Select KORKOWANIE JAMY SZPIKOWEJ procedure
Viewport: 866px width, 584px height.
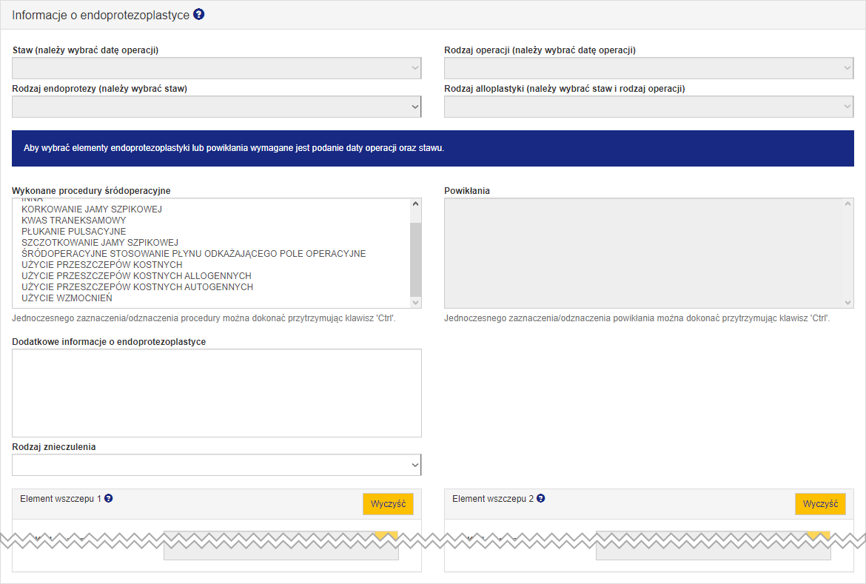[x=92, y=209]
